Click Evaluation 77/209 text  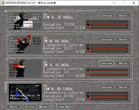click(59, 24)
